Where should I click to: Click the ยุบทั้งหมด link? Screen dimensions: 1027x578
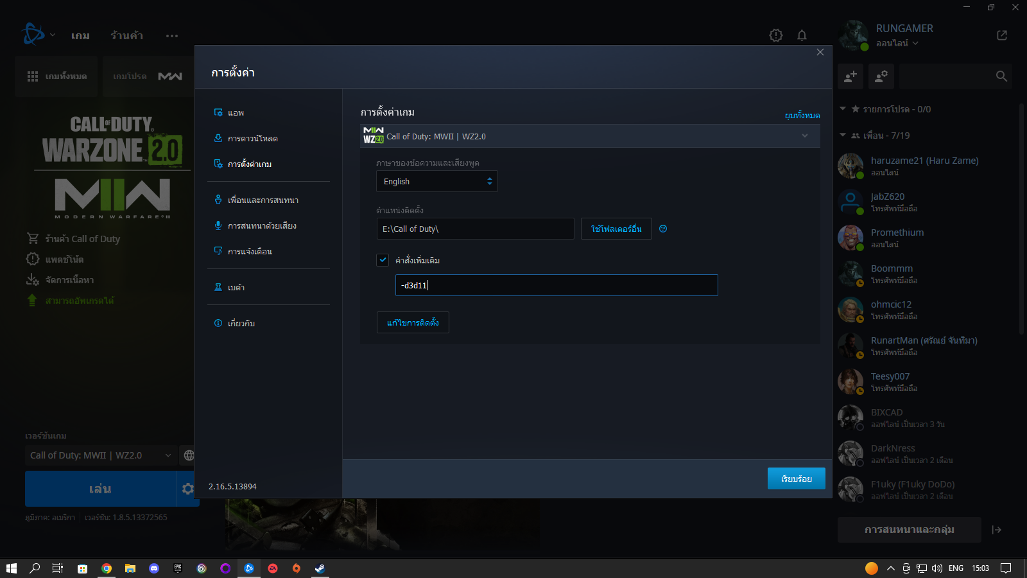click(802, 116)
